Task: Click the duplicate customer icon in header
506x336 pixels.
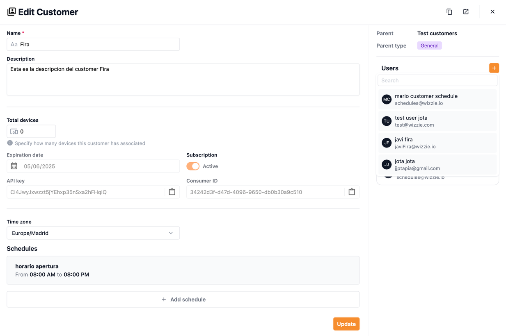Action: pos(449,12)
